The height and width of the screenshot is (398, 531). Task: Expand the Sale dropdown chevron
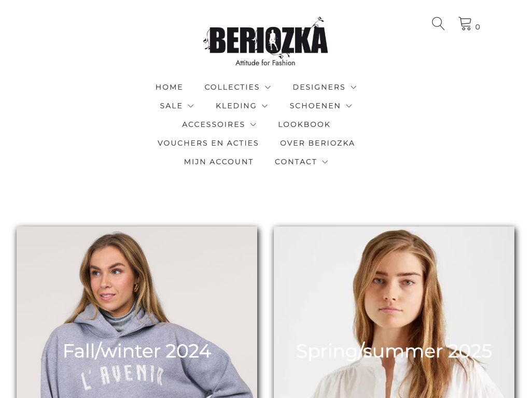(x=191, y=106)
